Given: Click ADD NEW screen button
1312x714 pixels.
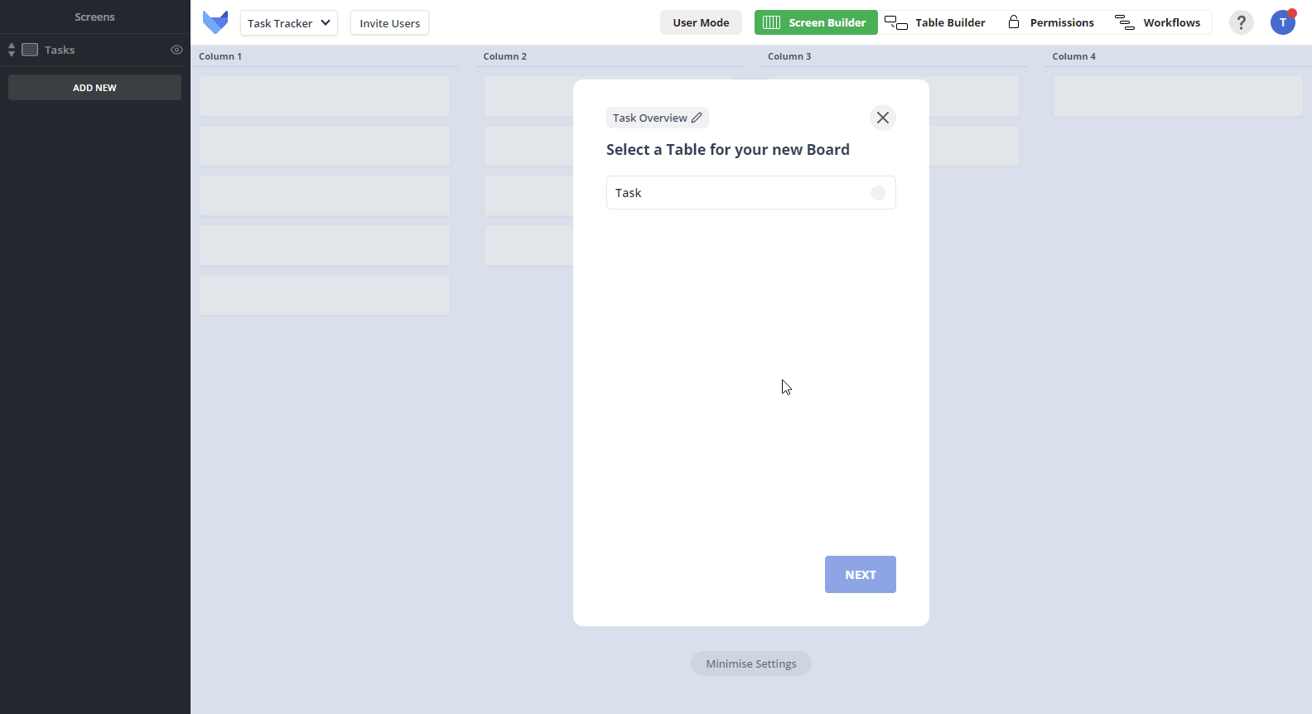Looking at the screenshot, I should click(94, 88).
